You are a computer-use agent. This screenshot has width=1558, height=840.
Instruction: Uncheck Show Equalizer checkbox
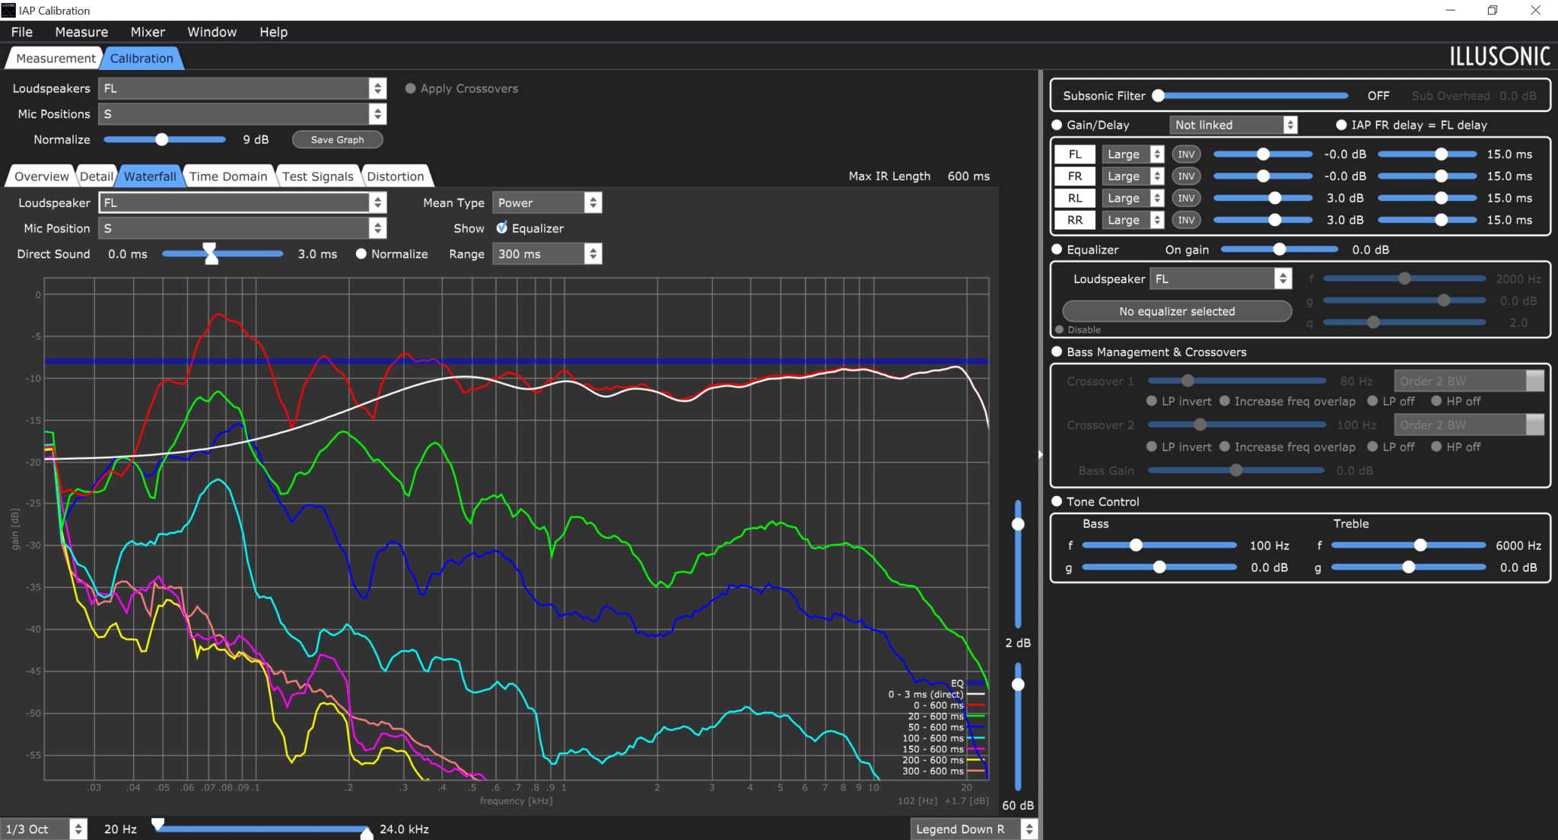coord(502,228)
